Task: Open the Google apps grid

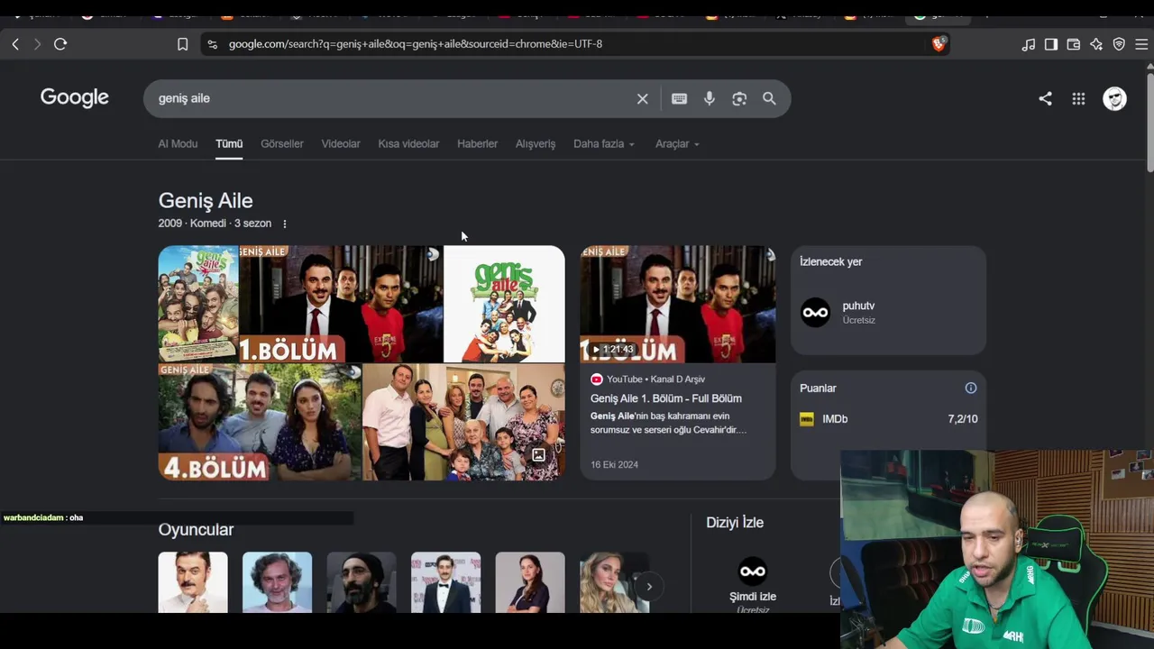Action: (1078, 99)
